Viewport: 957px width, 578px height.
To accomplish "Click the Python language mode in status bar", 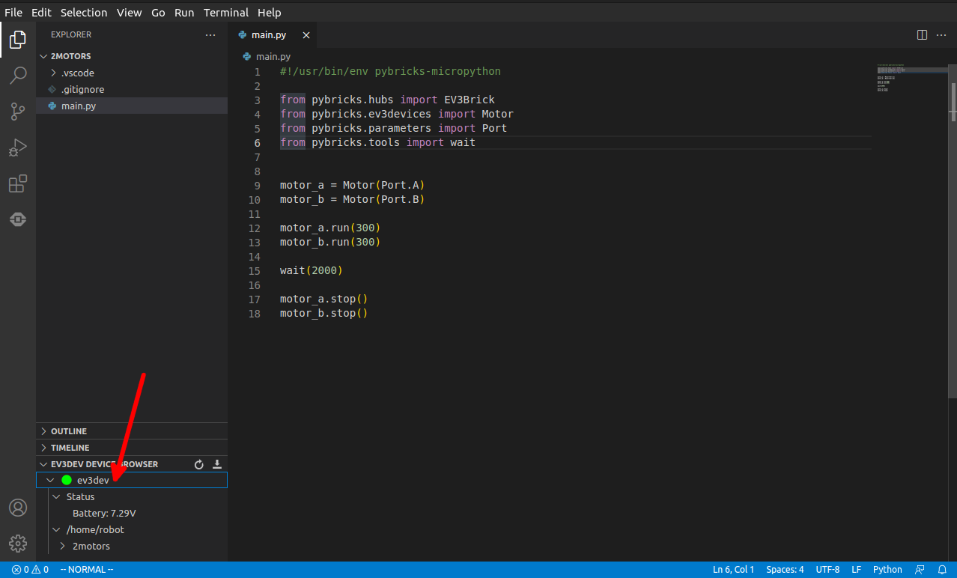I will [887, 570].
